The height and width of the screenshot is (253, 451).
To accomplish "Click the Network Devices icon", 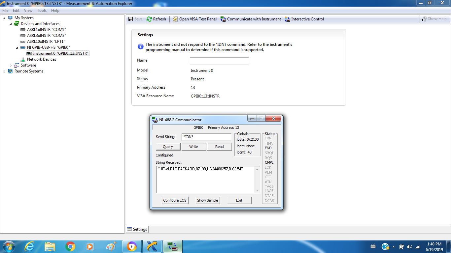I will tap(23, 59).
